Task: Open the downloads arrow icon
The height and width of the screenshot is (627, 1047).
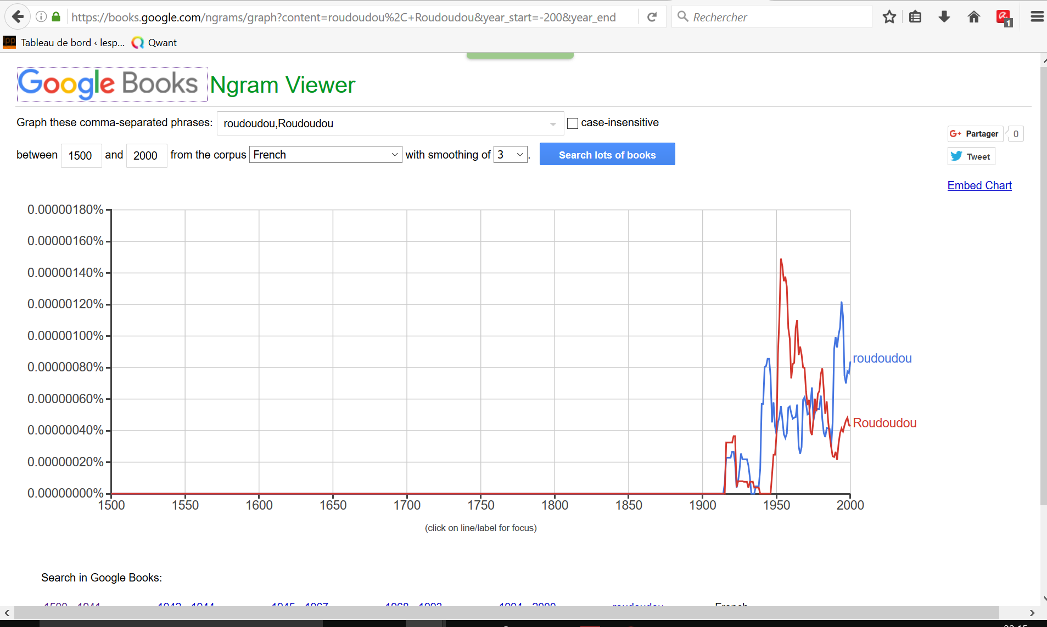Action: click(944, 17)
